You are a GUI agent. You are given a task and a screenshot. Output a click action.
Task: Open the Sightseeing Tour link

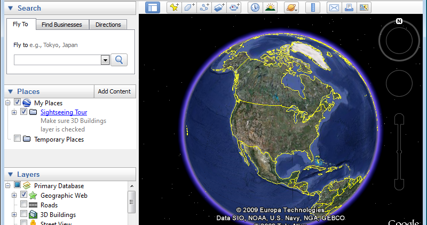(x=64, y=112)
